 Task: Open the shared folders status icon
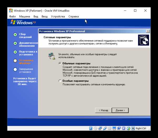(x=110, y=128)
